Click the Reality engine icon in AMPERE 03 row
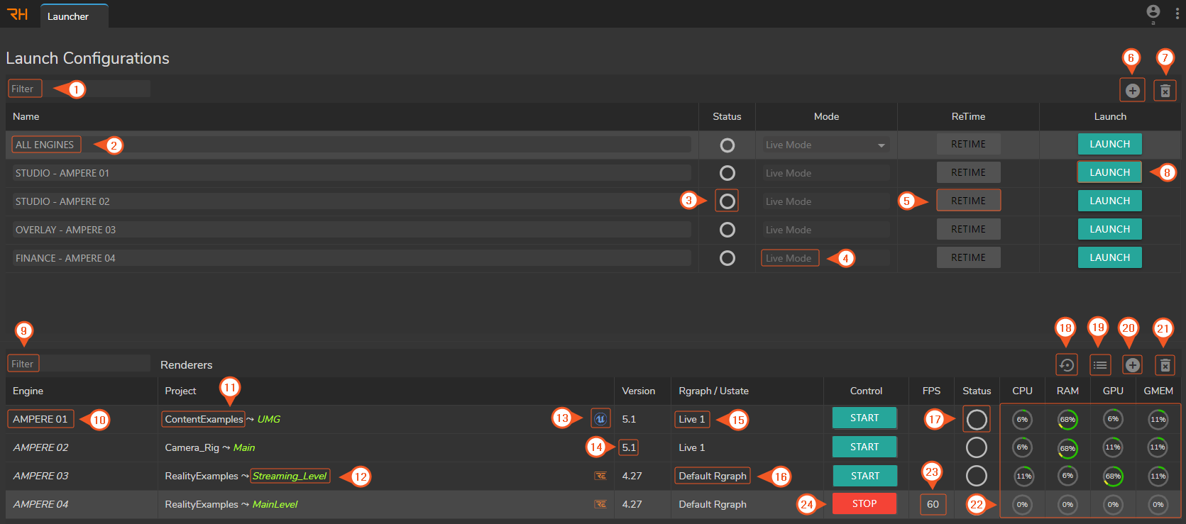1186x524 pixels. pyautogui.click(x=600, y=476)
